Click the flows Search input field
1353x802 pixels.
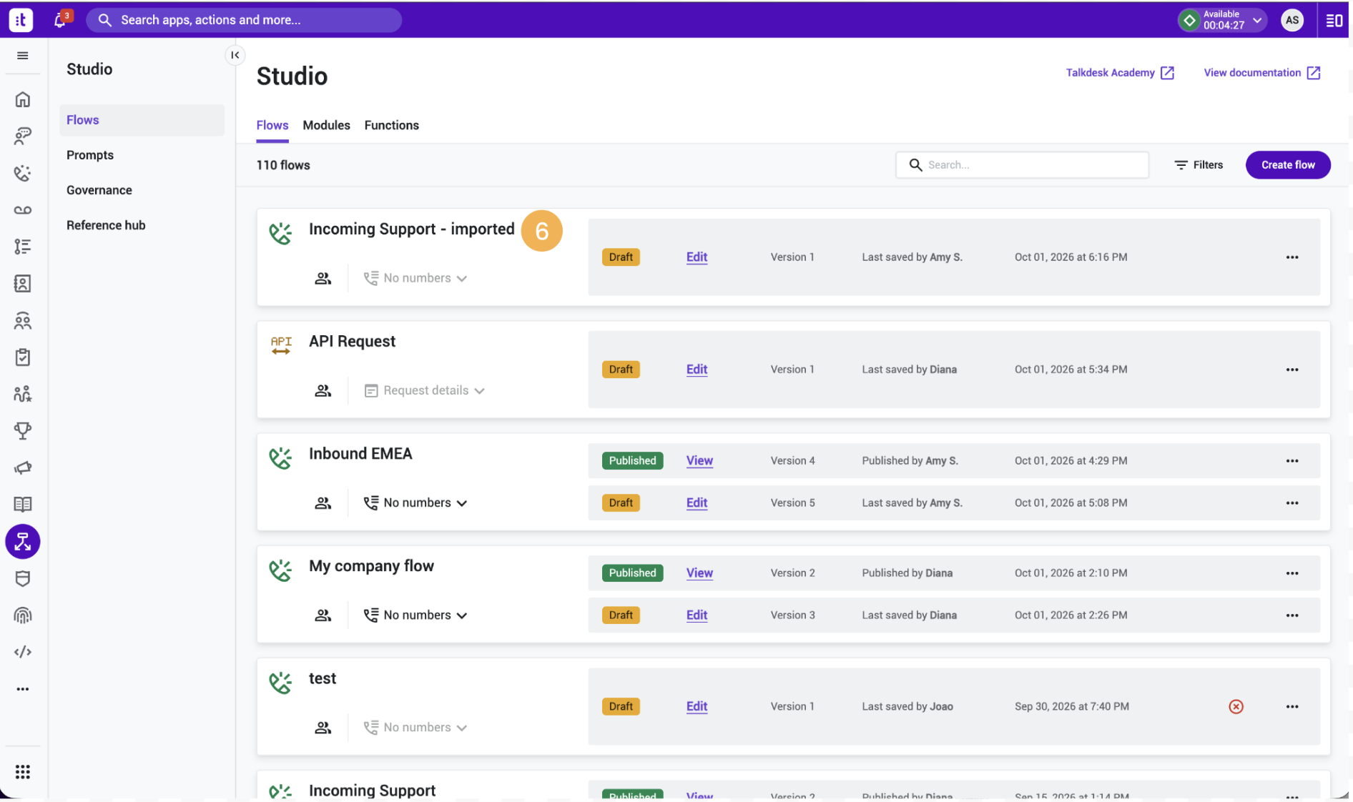[x=1022, y=165]
